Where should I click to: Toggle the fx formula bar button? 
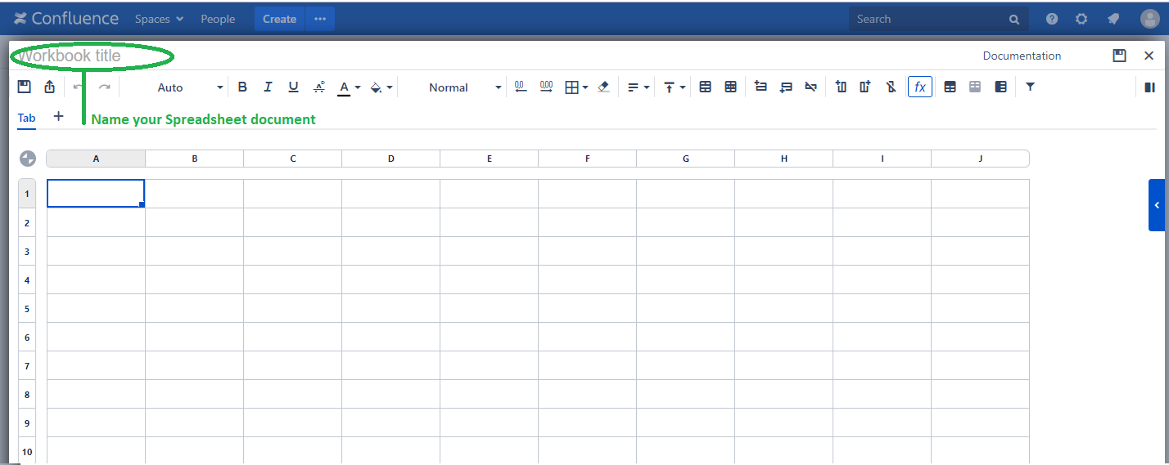click(x=919, y=87)
